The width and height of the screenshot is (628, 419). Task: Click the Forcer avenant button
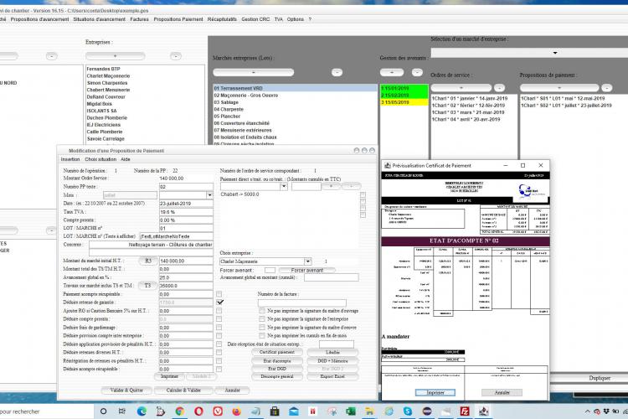[306, 270]
